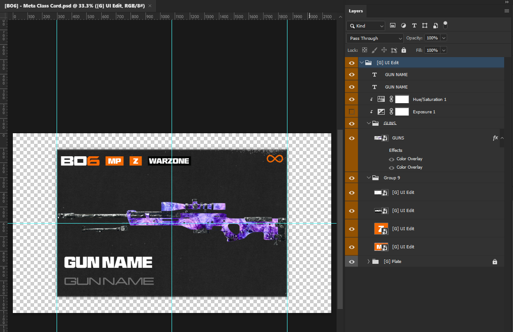Open the Pass Through blend mode dropdown

click(x=375, y=39)
